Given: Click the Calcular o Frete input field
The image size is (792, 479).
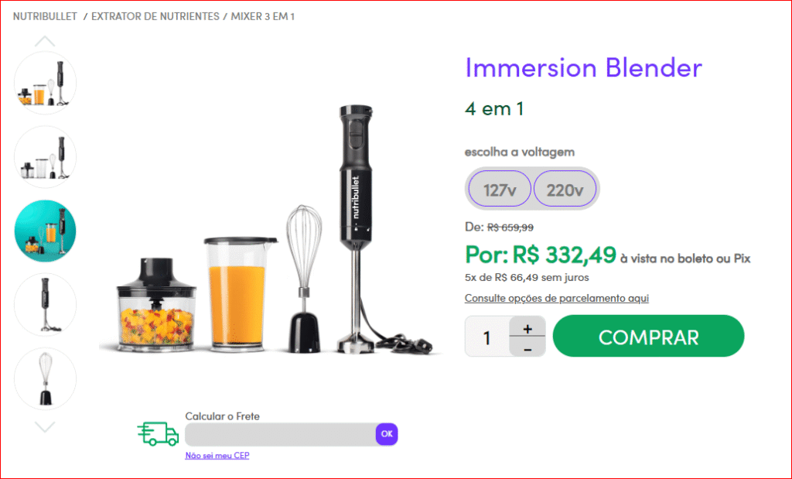Looking at the screenshot, I should coord(280,434).
